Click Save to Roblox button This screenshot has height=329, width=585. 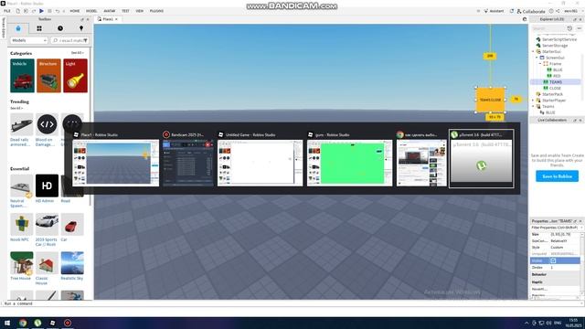click(557, 176)
